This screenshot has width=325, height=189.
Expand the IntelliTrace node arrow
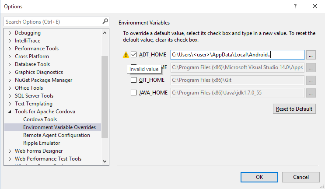click(x=10, y=41)
